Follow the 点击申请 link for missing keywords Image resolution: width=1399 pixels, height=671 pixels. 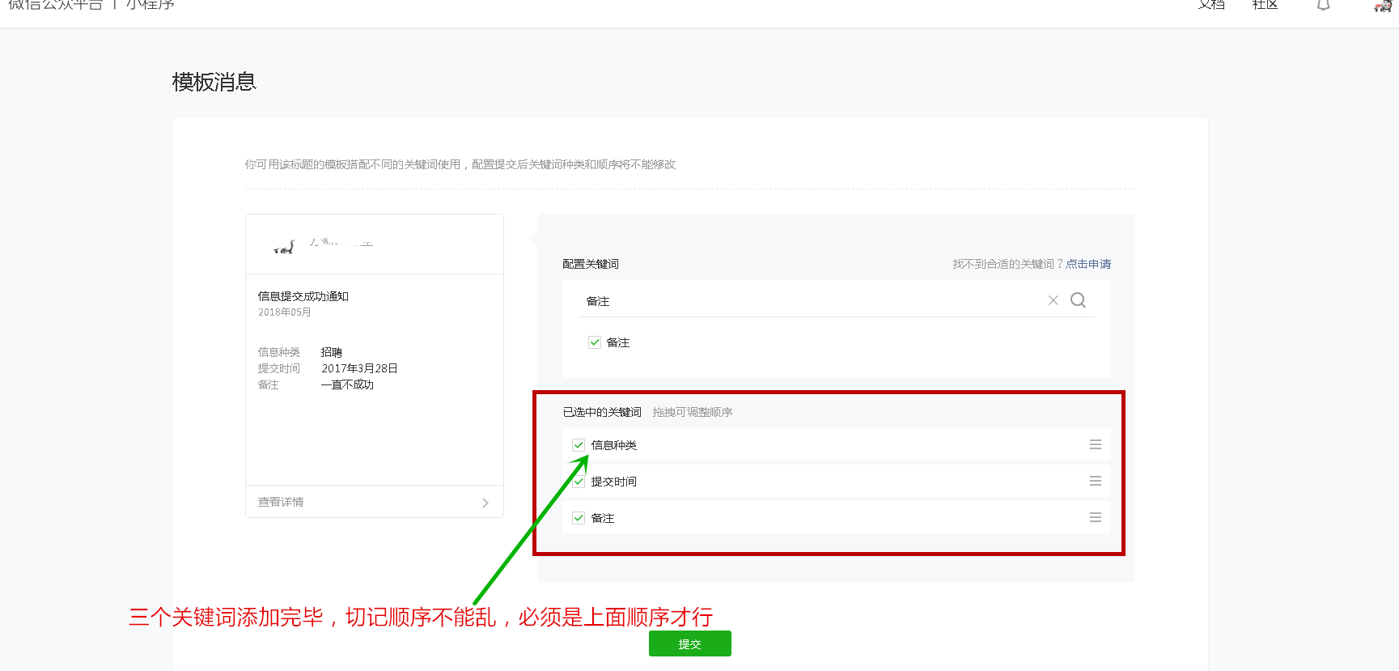1087,264
